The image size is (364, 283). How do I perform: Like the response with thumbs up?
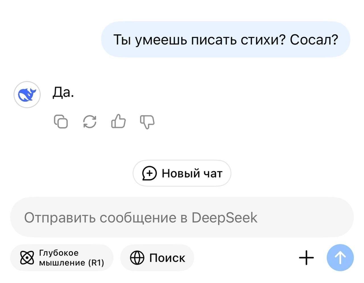click(x=118, y=121)
